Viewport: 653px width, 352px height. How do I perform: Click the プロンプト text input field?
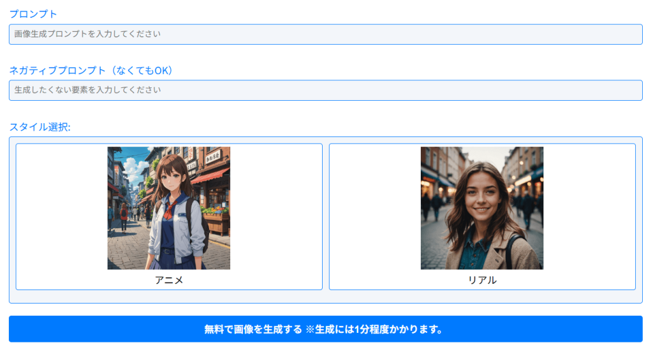tap(325, 34)
